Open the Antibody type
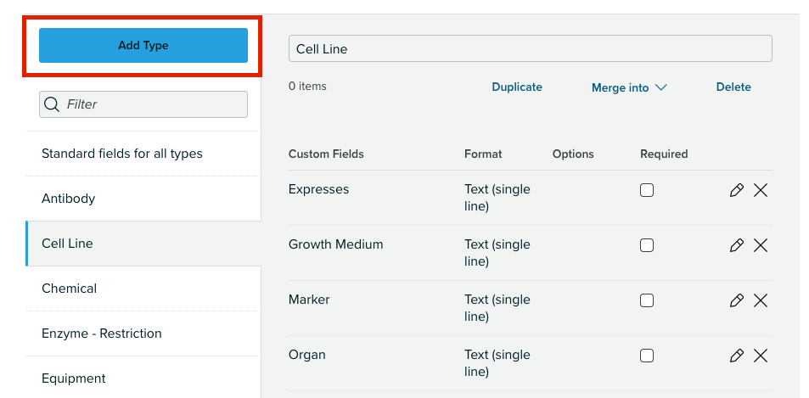Image resolution: width=809 pixels, height=398 pixels. point(143,199)
